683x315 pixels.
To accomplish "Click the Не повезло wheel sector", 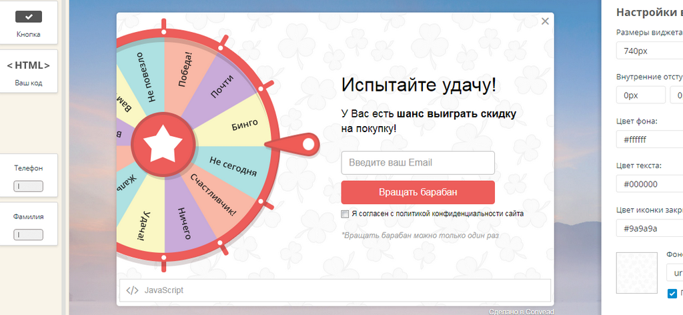I will click(146, 79).
